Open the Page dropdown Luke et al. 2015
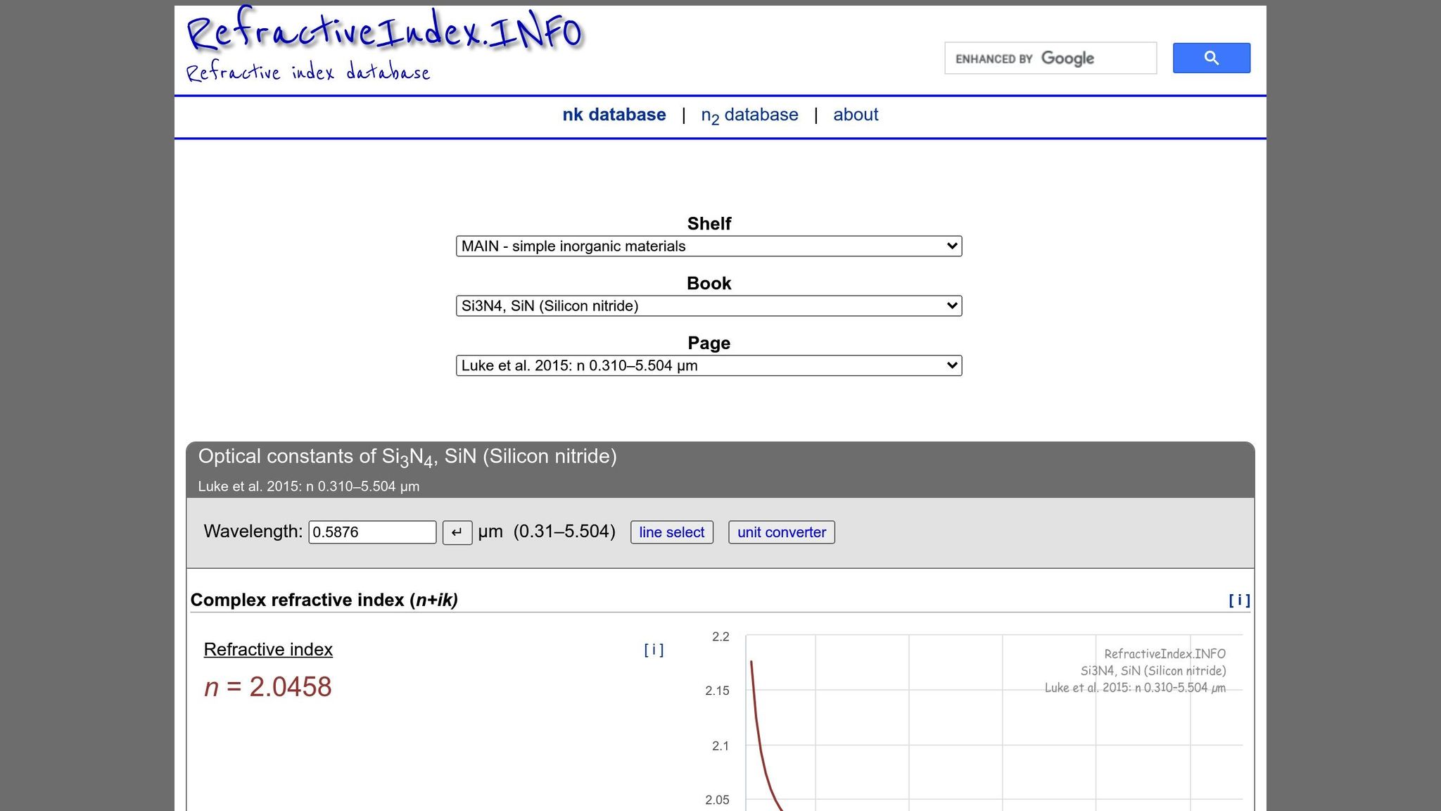Image resolution: width=1441 pixels, height=811 pixels. tap(709, 366)
